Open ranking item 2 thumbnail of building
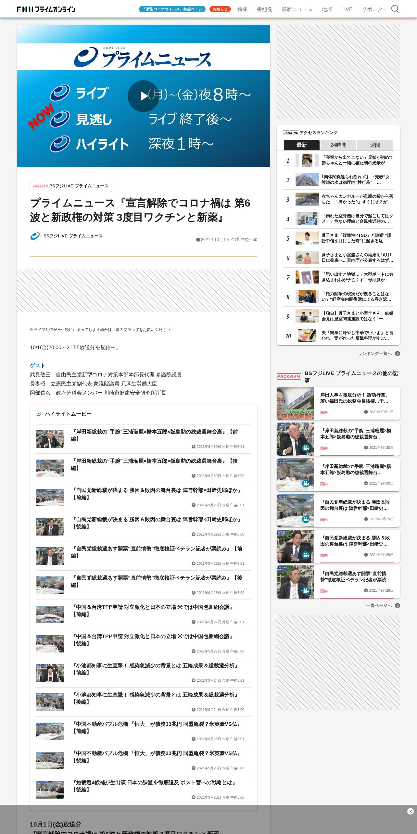 point(307,180)
